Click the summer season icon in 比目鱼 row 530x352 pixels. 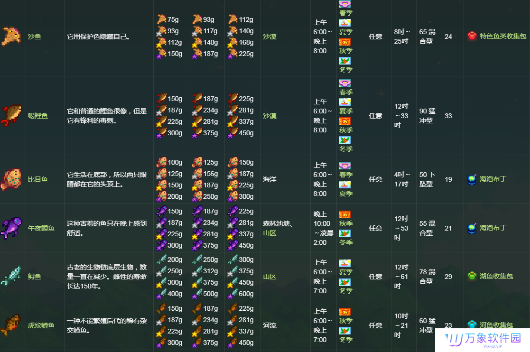click(x=345, y=185)
